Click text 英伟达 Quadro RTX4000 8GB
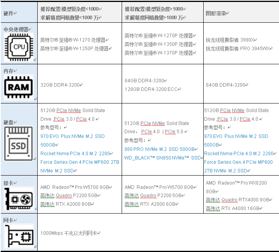Viewport: 279px width, 252px height. point(237,200)
